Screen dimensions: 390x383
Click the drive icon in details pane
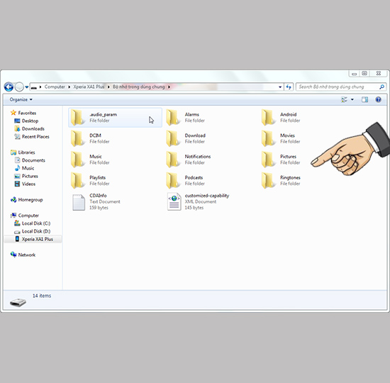point(18,302)
